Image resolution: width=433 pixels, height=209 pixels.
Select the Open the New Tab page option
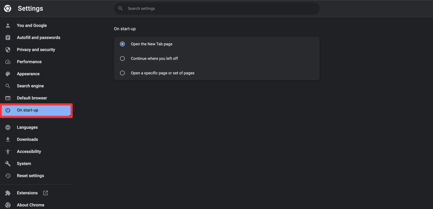pyautogui.click(x=122, y=44)
